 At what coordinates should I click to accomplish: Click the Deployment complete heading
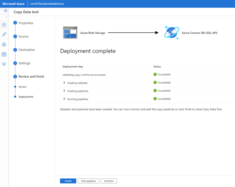click(88, 51)
